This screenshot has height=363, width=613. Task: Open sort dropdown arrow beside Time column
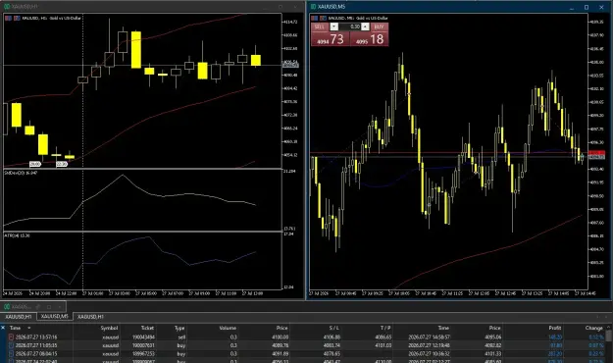click(28, 328)
